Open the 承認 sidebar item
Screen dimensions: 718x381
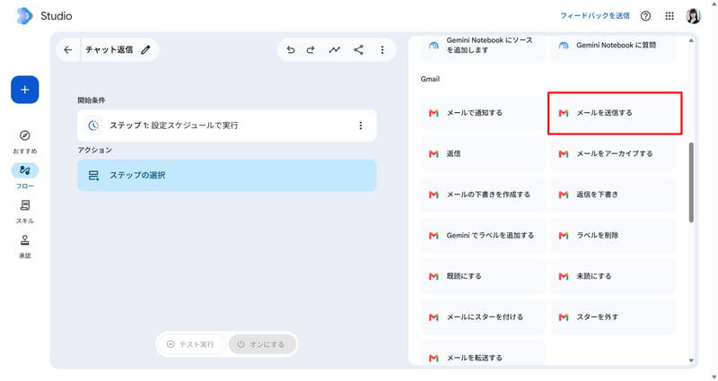25,246
